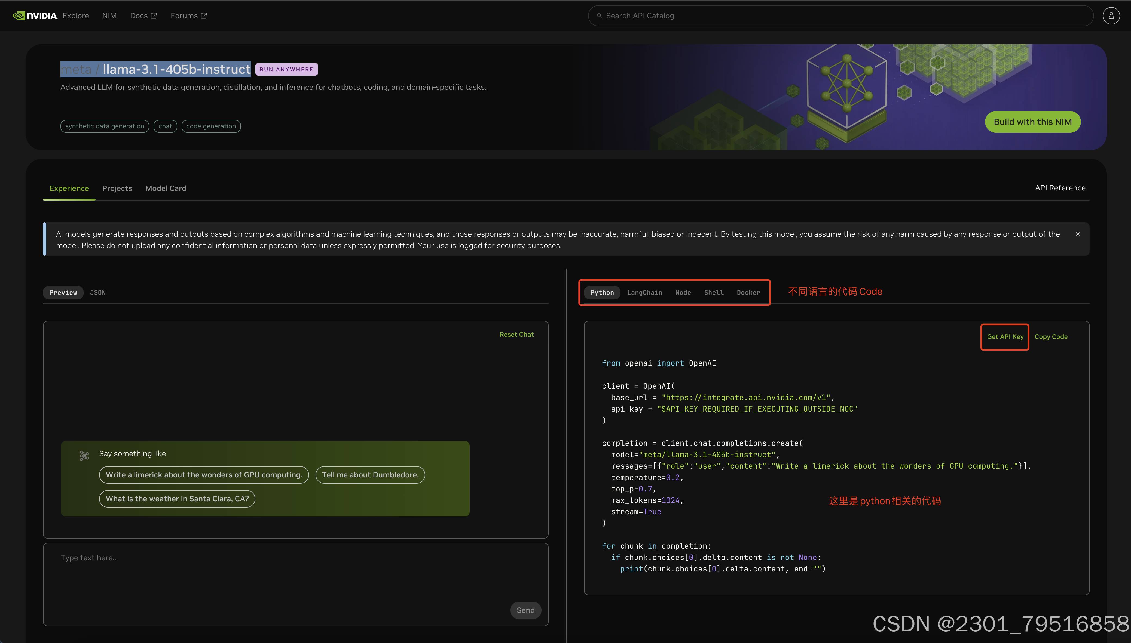This screenshot has width=1131, height=643.
Task: Click the llama-3.1-405b-instruct title
Action: click(x=177, y=69)
